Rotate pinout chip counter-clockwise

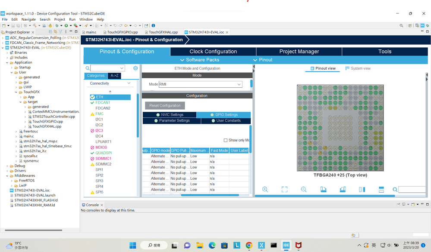click(x=343, y=189)
